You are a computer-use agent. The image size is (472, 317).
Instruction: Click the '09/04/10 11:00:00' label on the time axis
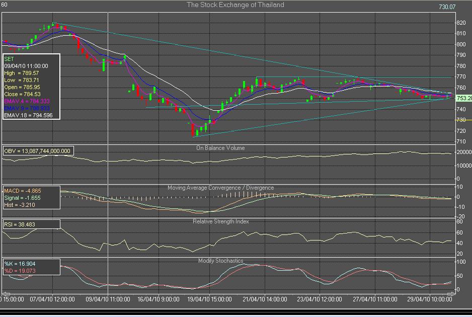click(108, 299)
